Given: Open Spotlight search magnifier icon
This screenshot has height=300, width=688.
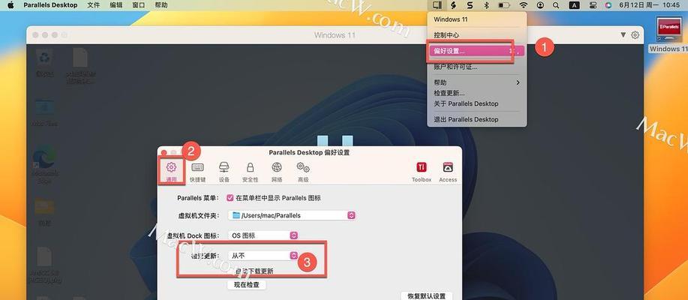Looking at the screenshot, I should (x=556, y=5).
